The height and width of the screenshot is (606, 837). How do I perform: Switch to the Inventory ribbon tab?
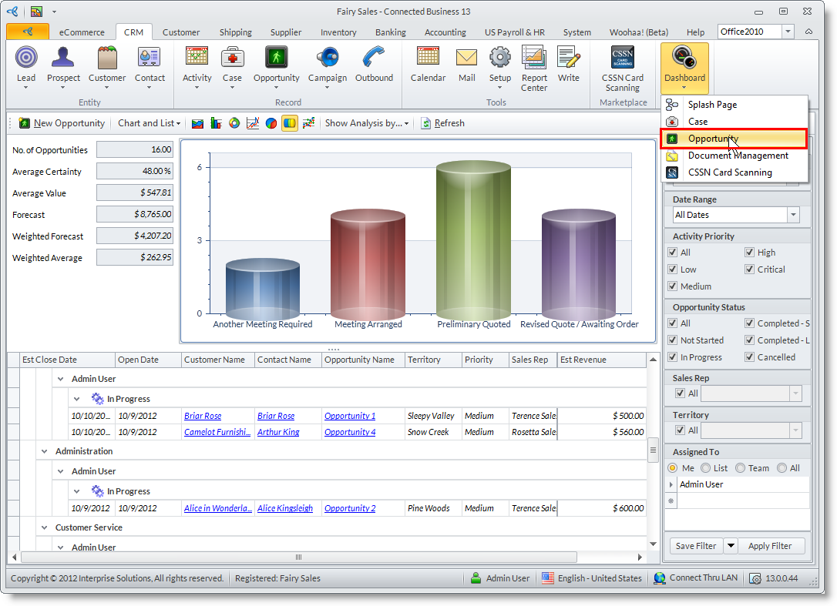point(338,32)
